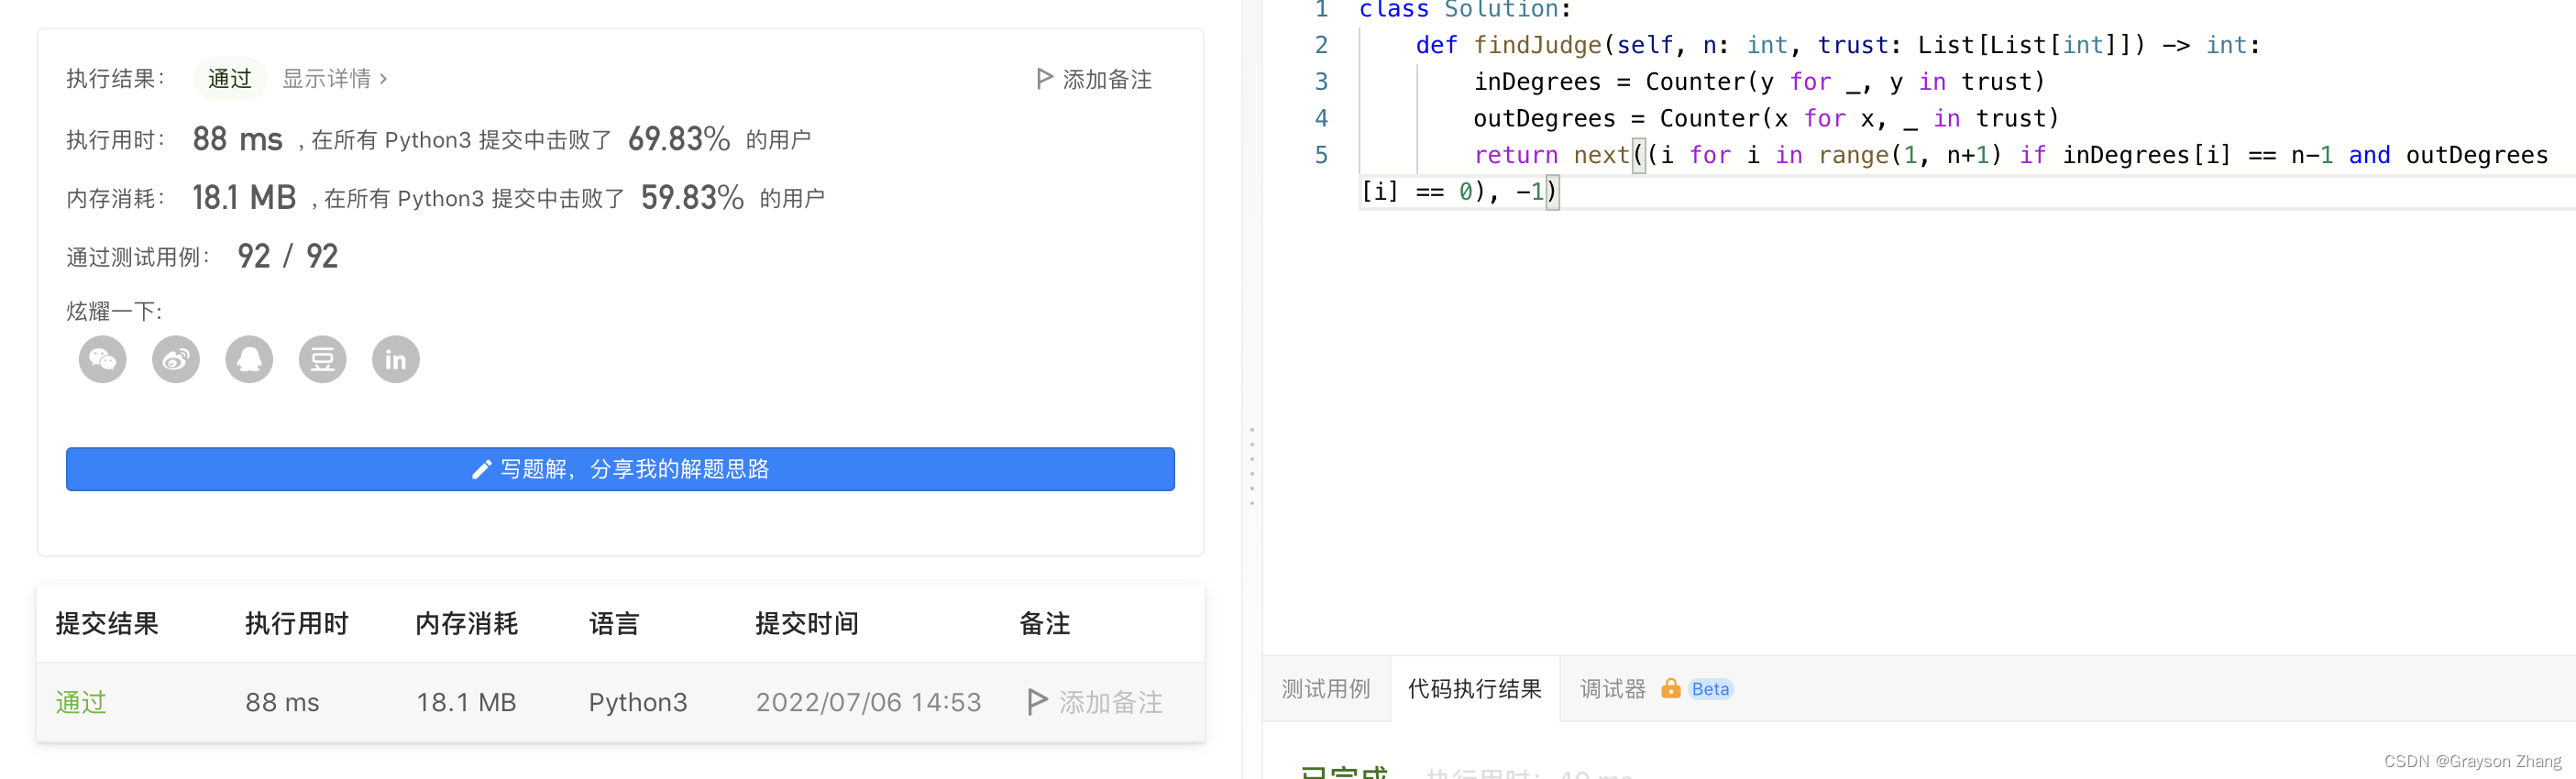Open the 调试器 debugger tab
This screenshot has height=779, width=2576.
(1612, 689)
